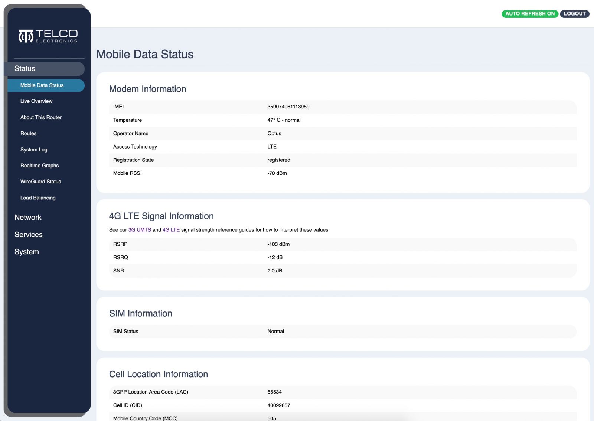The image size is (594, 421).
Task: Click the SNR value 2.0 dB
Action: coord(275,271)
